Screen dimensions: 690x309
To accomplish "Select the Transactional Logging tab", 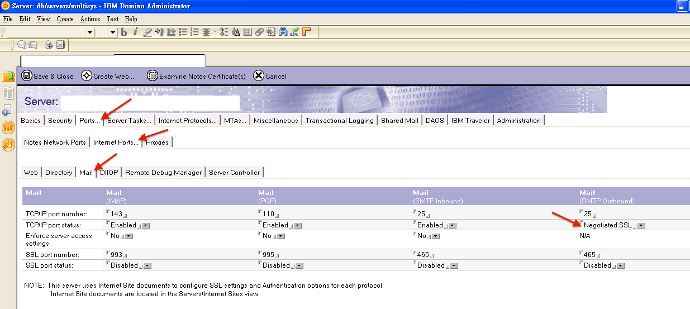I will pyautogui.click(x=339, y=121).
